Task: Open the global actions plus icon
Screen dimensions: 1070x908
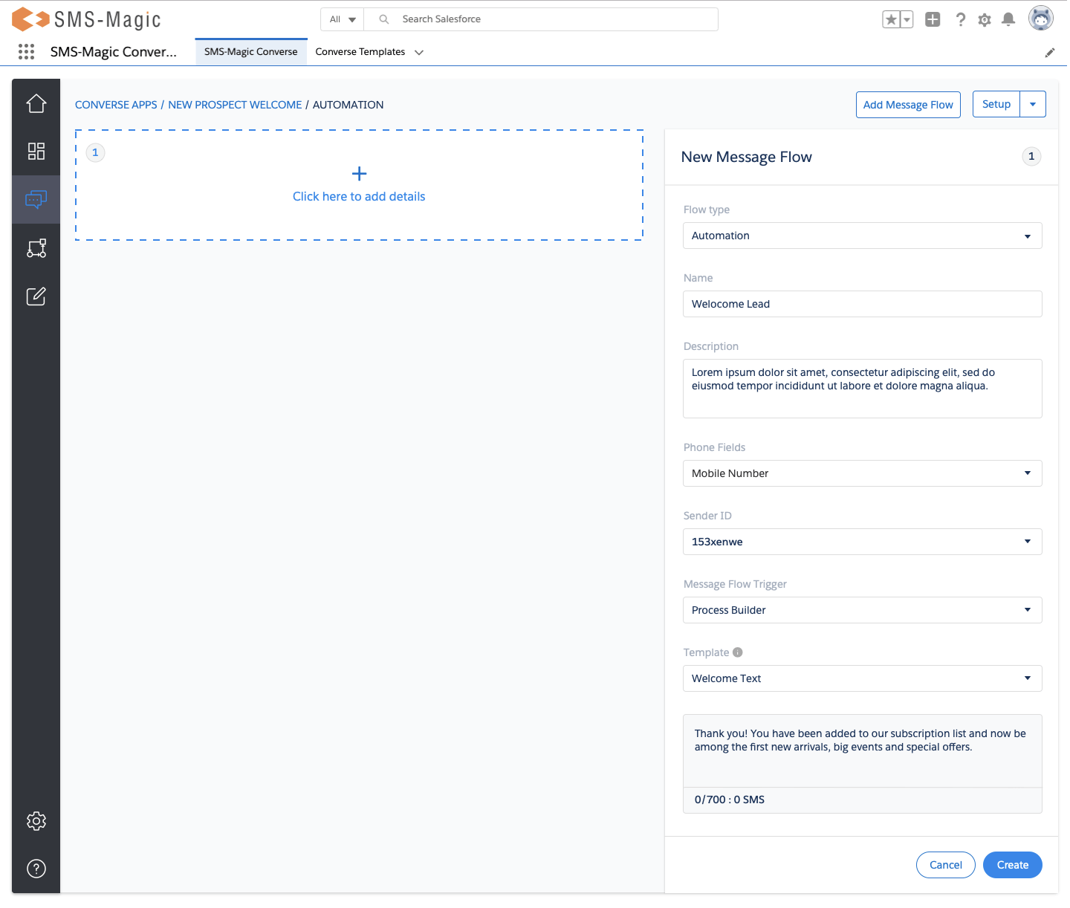Action: pyautogui.click(x=933, y=19)
